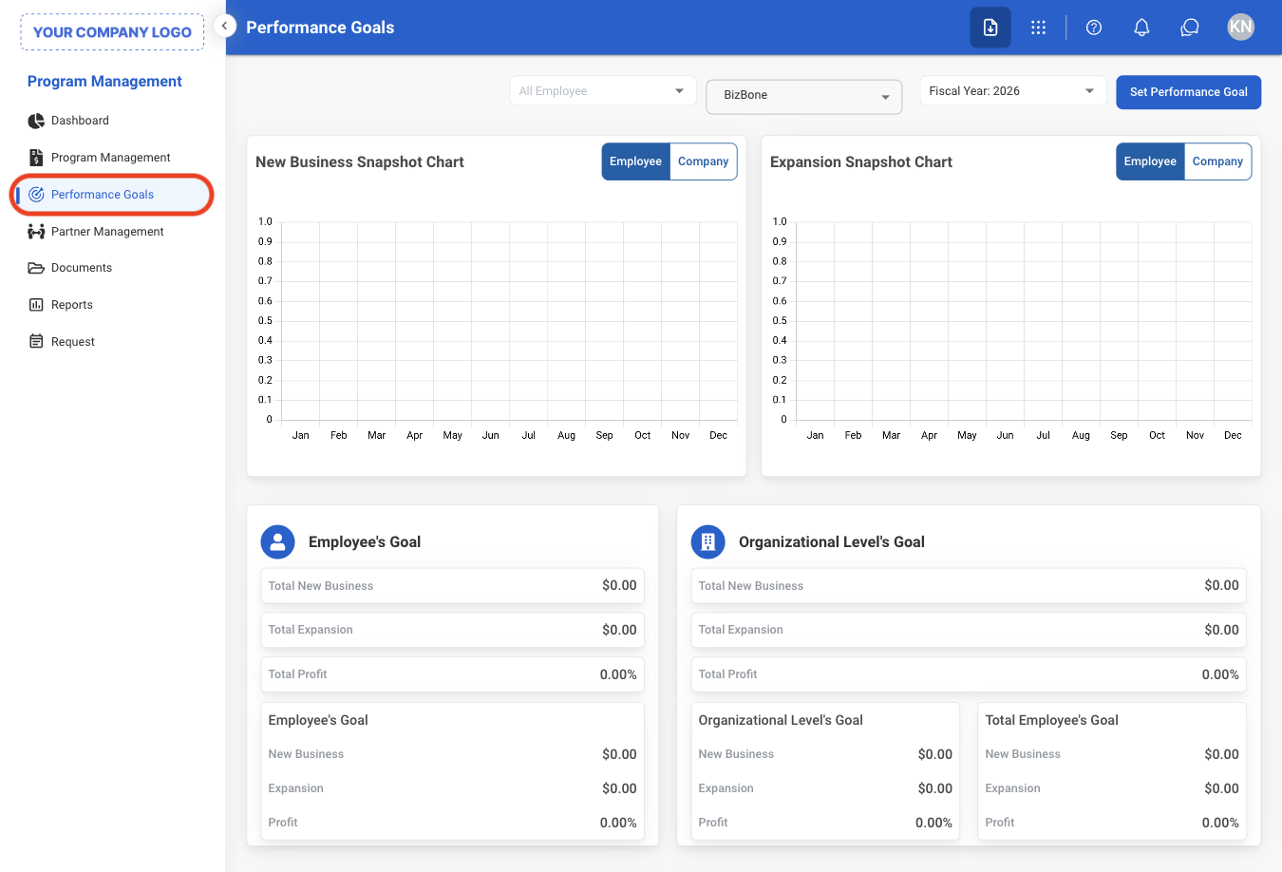Click New Business value in Total Employee's Goal card
Viewport: 1282px width, 872px height.
(x=1221, y=754)
